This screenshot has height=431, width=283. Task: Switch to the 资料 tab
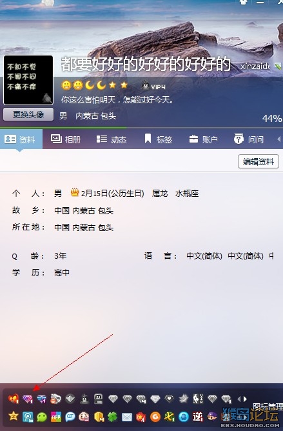[21, 139]
